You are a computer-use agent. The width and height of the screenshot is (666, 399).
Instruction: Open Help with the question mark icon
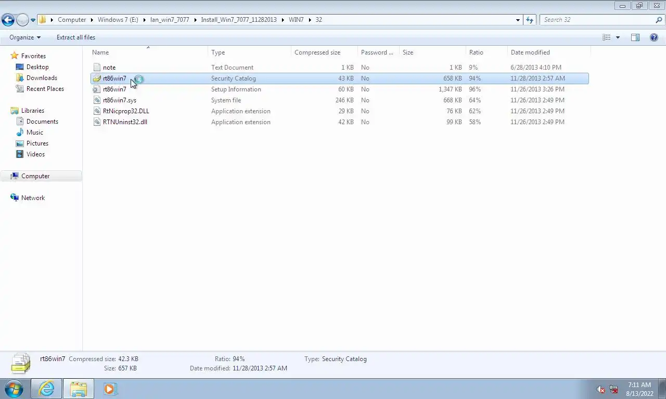(x=654, y=37)
